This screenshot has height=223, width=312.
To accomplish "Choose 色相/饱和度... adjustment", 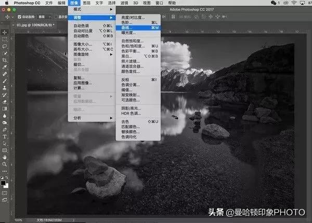I will click(x=138, y=46).
